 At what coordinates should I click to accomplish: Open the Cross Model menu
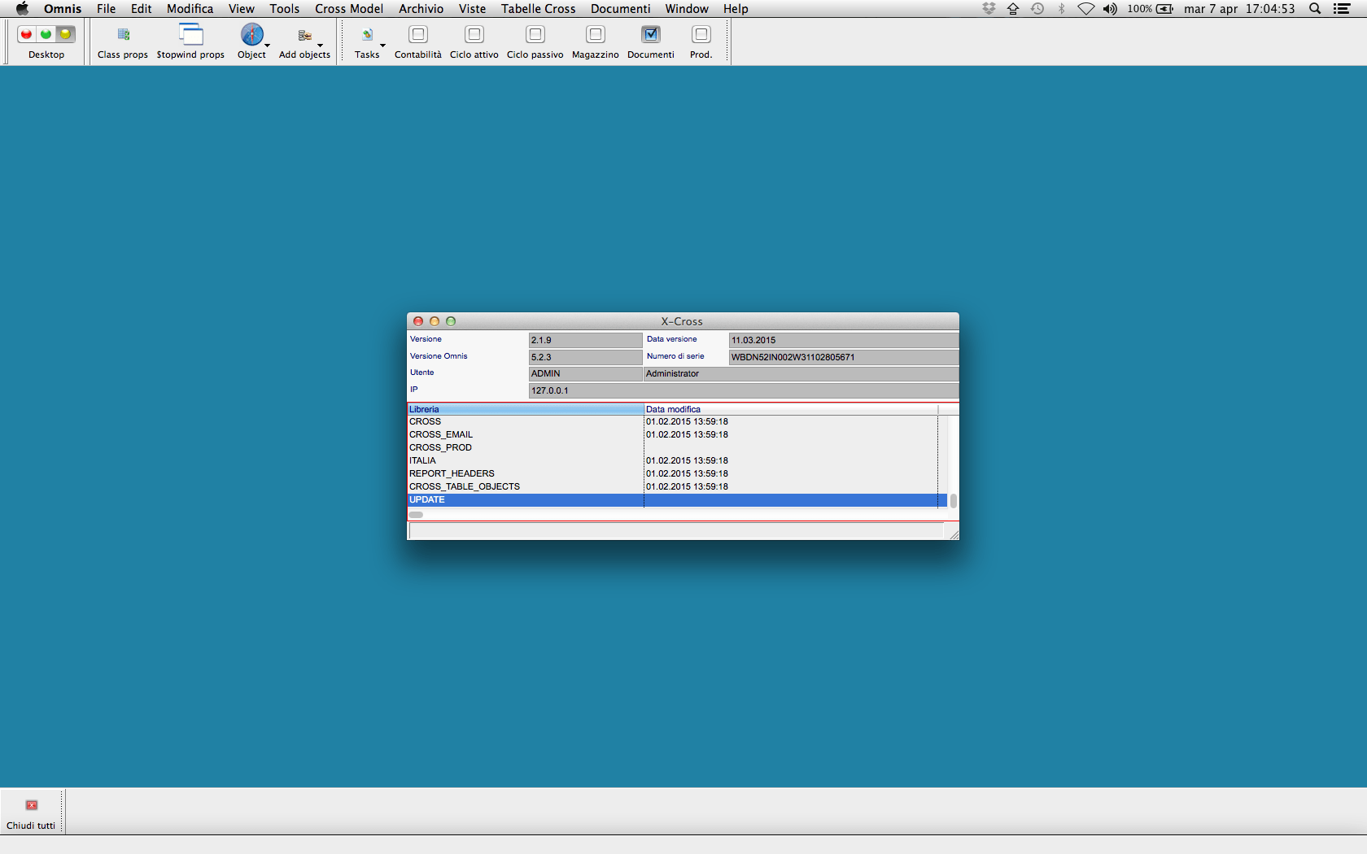[349, 9]
